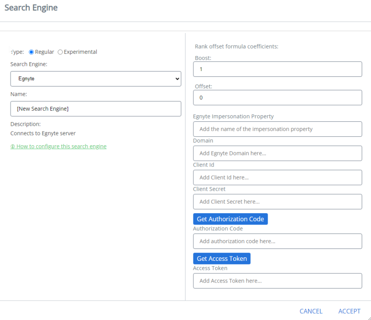Click the Domain input field
Screen dimensions: 371x320
pos(277,153)
